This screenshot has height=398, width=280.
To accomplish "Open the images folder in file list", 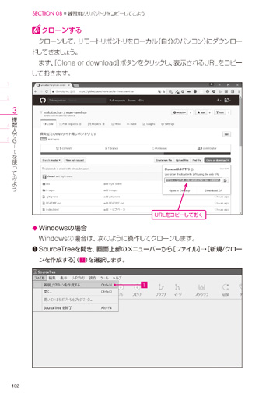I will pos(49,190).
